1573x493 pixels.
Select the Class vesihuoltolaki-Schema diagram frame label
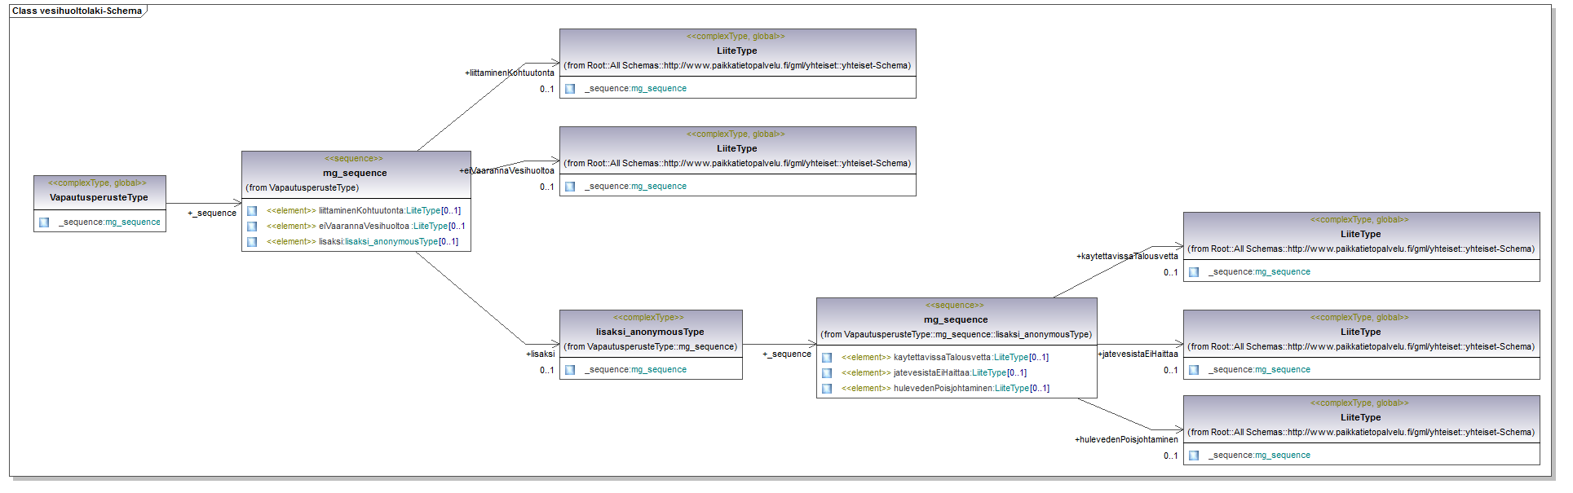pyautogui.click(x=77, y=11)
